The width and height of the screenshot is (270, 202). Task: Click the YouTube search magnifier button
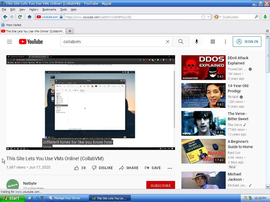(181, 42)
